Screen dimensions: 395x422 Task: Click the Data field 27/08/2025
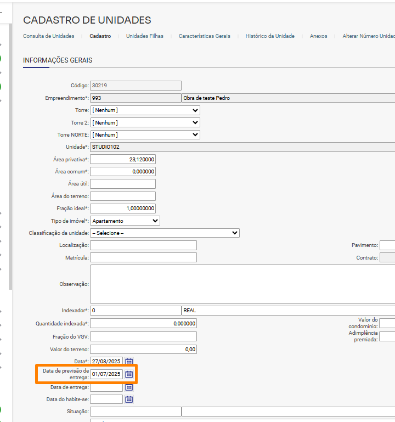tap(106, 361)
